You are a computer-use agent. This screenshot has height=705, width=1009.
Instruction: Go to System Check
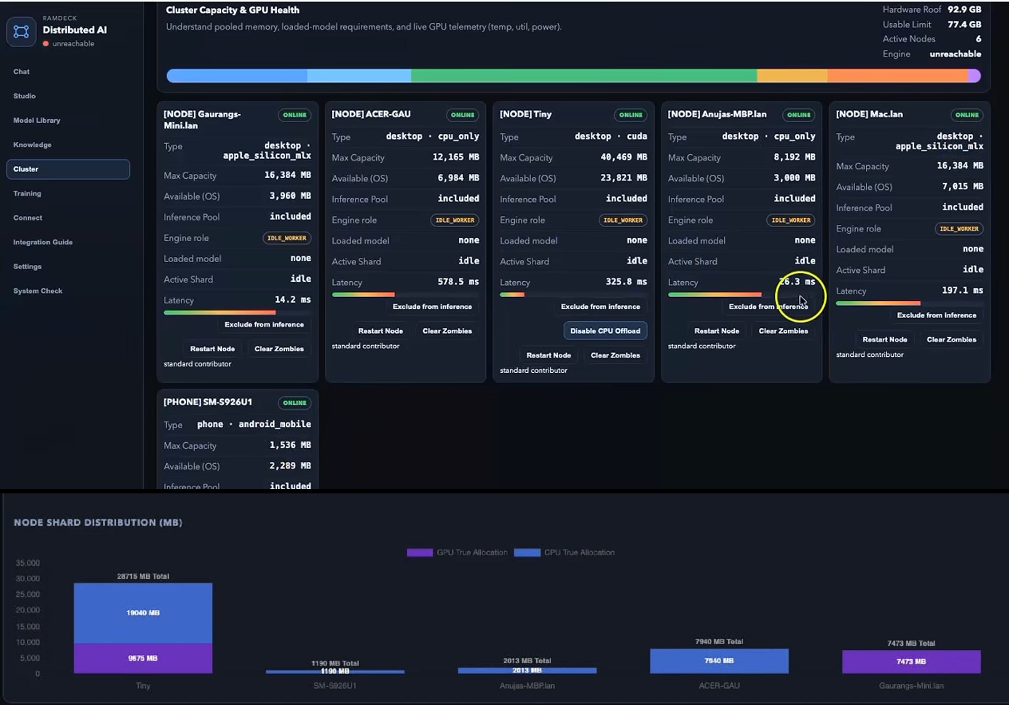[38, 291]
